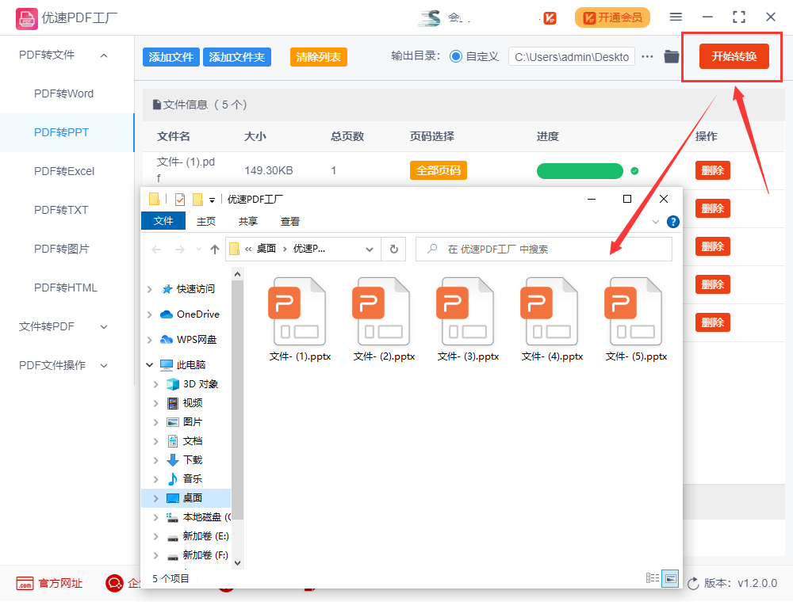Expand the Explorer ribbon chevron

[x=656, y=222]
